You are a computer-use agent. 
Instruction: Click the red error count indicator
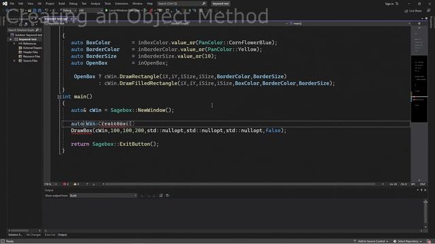[66, 184]
